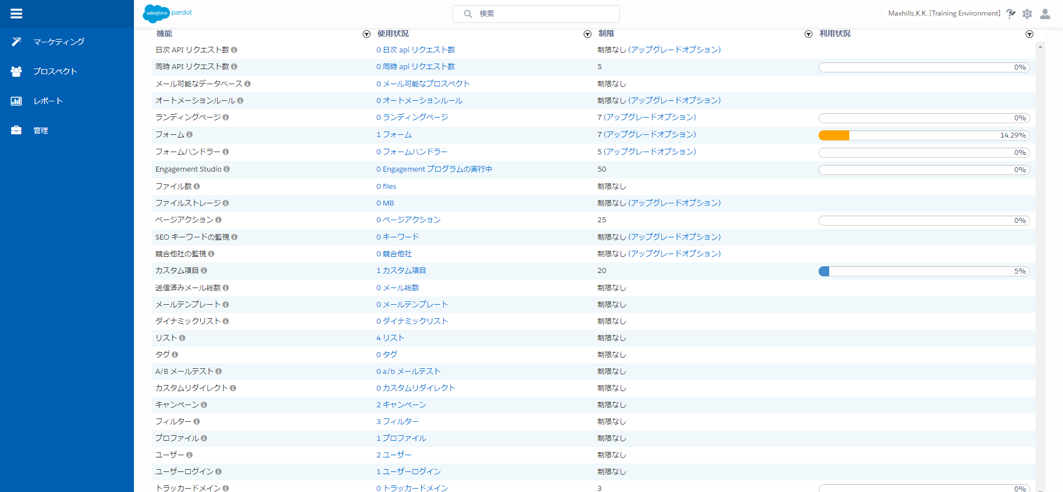Open the マーケティング sidebar menu
Image resolution: width=1063 pixels, height=492 pixels.
tap(59, 42)
